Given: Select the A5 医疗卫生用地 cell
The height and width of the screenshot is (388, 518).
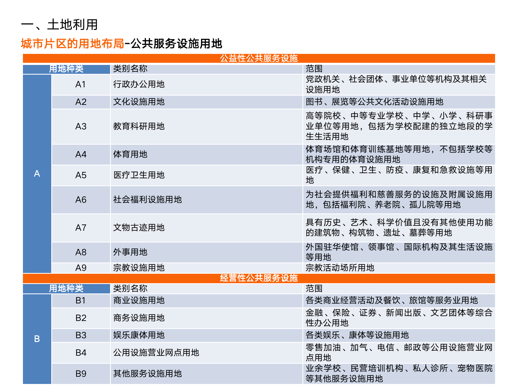Looking at the screenshot, I should [x=139, y=175].
